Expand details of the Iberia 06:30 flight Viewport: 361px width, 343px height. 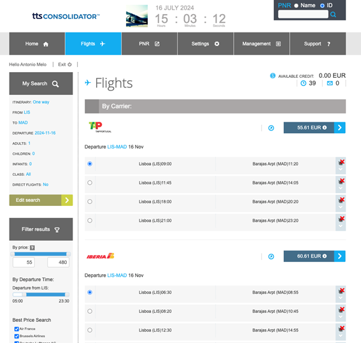pyautogui.click(x=341, y=298)
